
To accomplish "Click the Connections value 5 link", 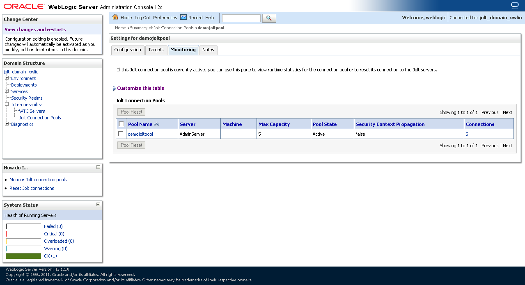I will 467,134.
